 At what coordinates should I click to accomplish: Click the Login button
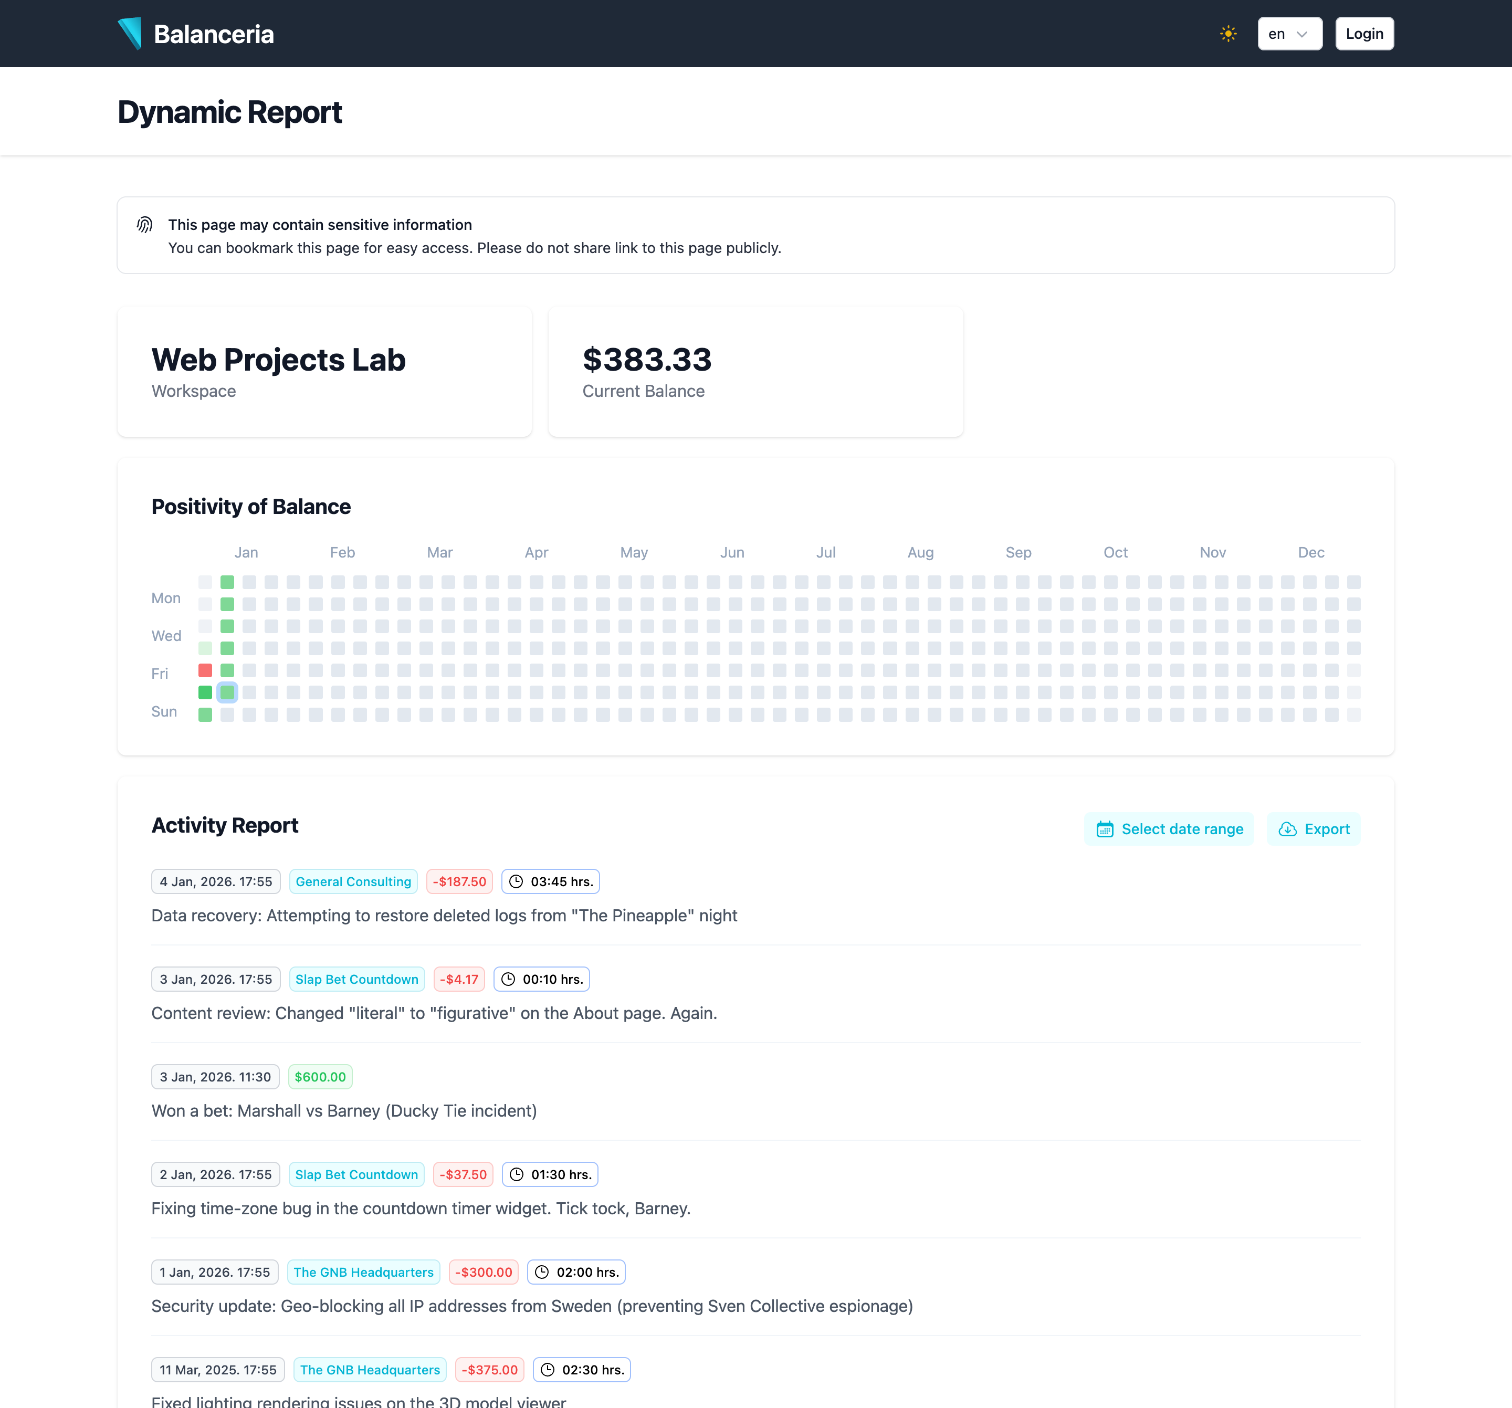1364,34
